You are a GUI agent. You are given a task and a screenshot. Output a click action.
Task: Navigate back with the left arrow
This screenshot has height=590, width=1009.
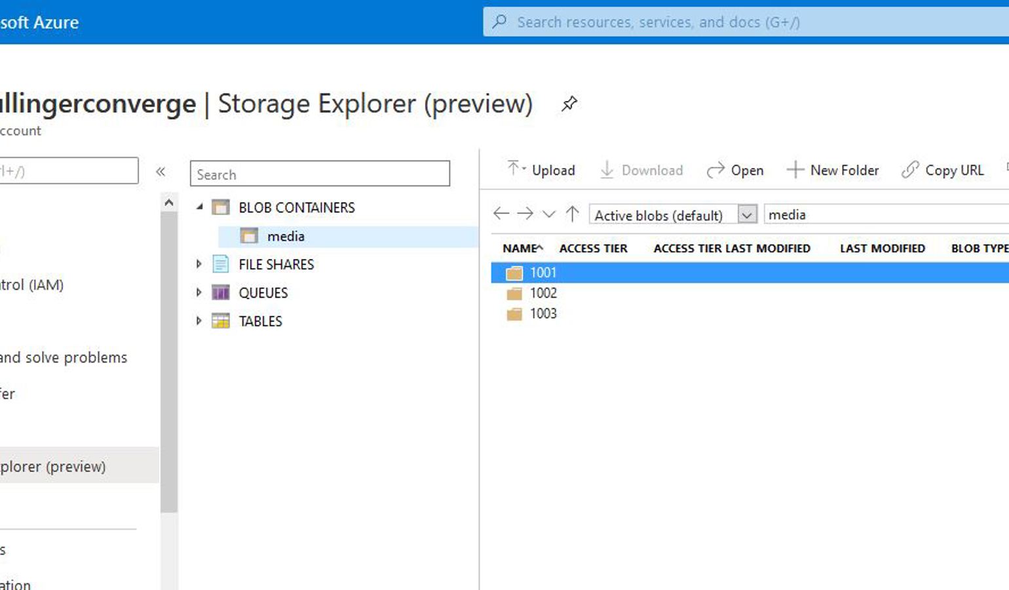pyautogui.click(x=501, y=214)
